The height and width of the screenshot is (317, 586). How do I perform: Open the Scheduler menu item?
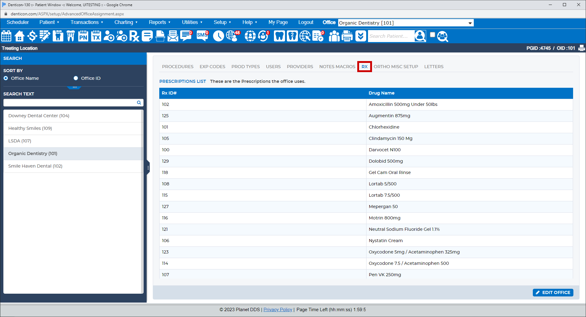pos(18,22)
